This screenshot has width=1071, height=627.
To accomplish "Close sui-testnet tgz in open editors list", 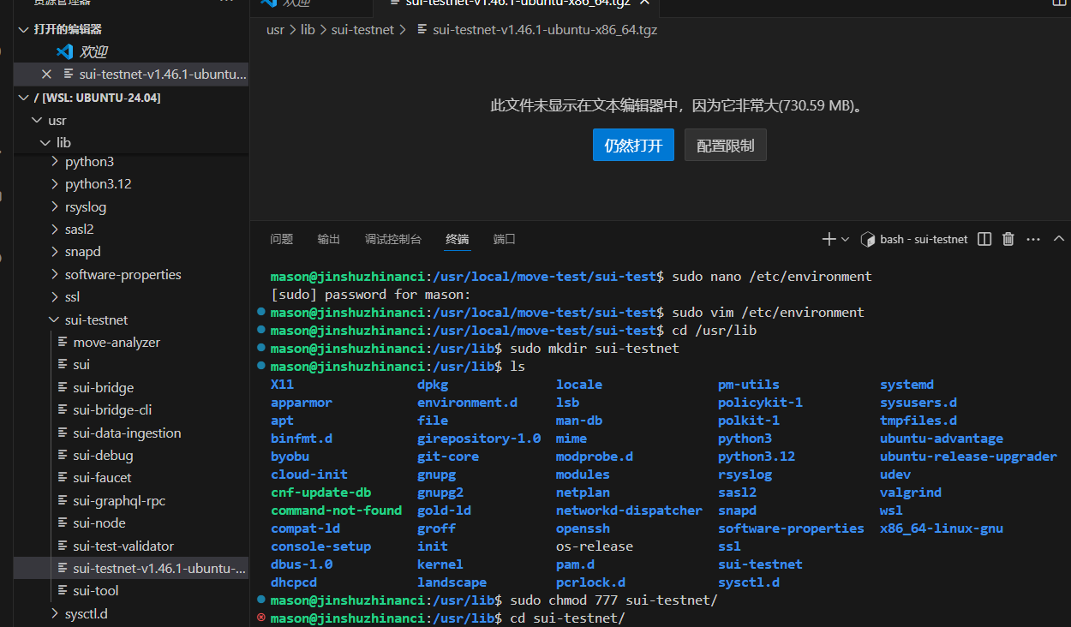I will coord(47,75).
